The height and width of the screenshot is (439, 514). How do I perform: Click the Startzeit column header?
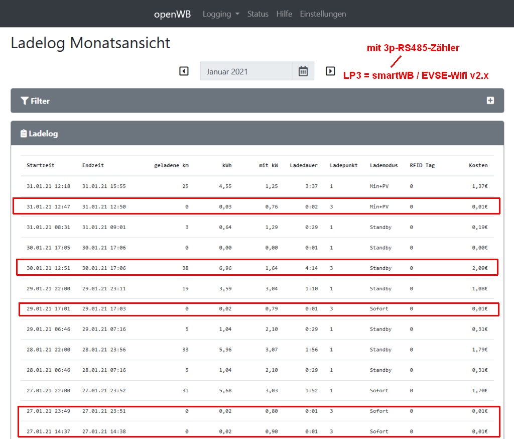(41, 165)
